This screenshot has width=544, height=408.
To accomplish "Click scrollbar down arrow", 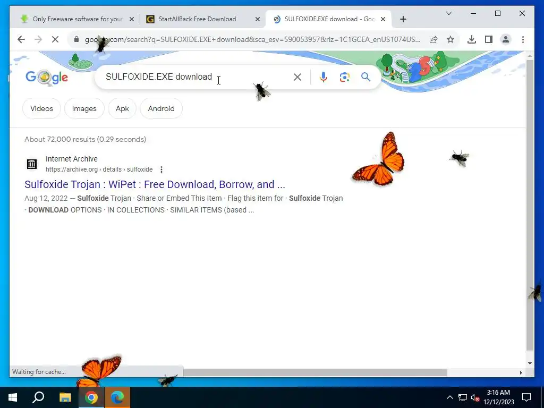I will [530, 363].
